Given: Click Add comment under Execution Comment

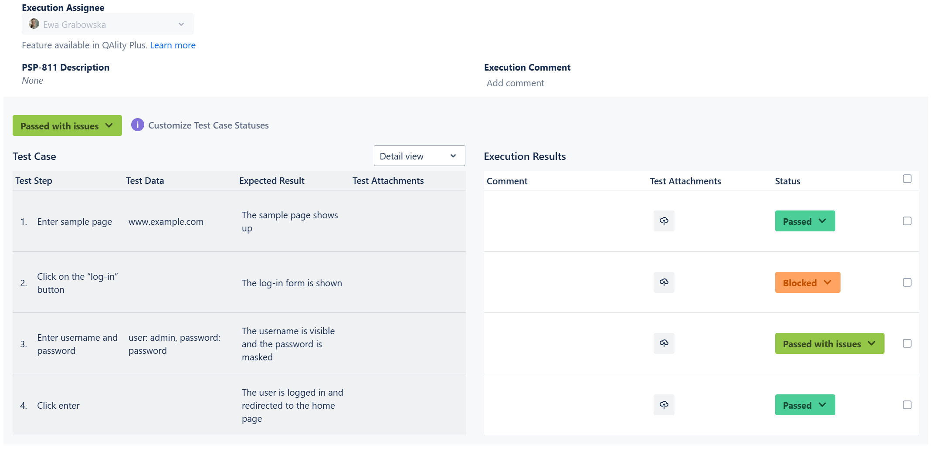Looking at the screenshot, I should tap(515, 83).
